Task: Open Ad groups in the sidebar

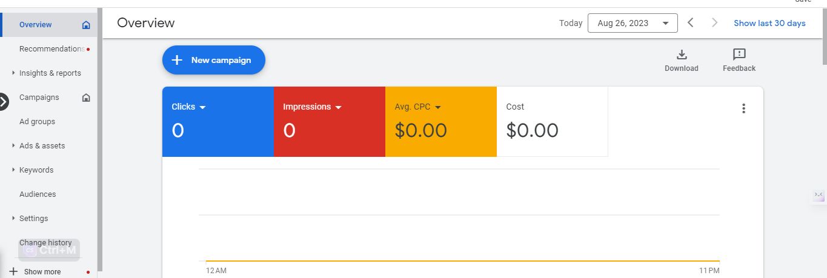Action: pos(37,122)
